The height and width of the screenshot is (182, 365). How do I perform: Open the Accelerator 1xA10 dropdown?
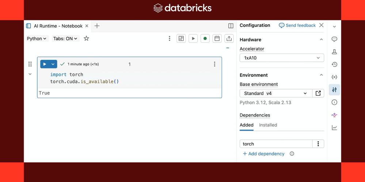click(282, 58)
